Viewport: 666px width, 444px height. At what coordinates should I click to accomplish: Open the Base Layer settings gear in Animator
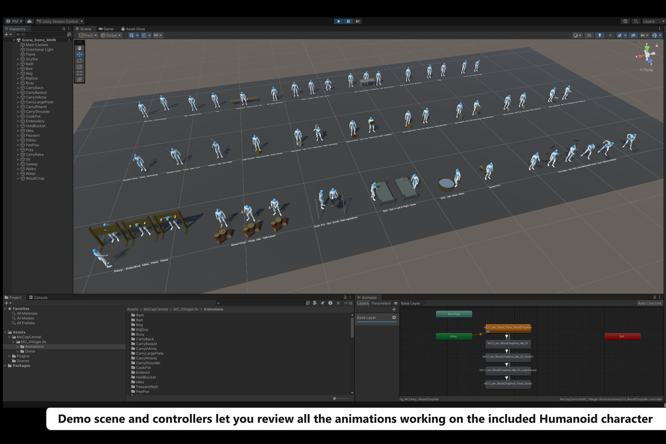pos(393,317)
